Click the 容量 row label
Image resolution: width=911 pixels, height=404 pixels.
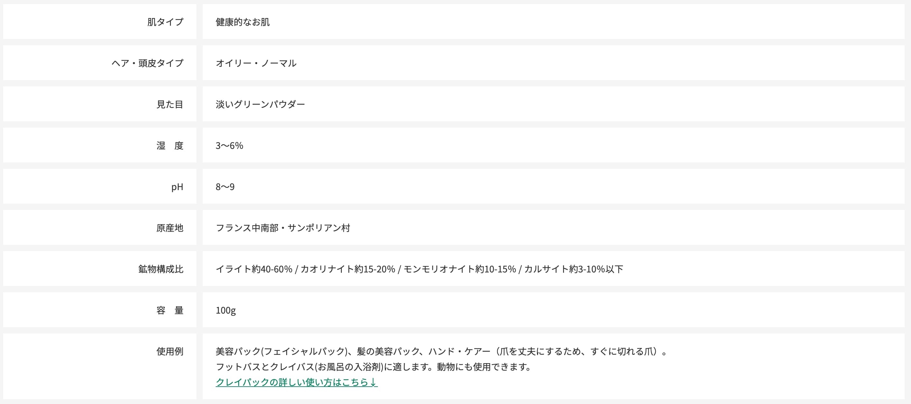coord(170,310)
